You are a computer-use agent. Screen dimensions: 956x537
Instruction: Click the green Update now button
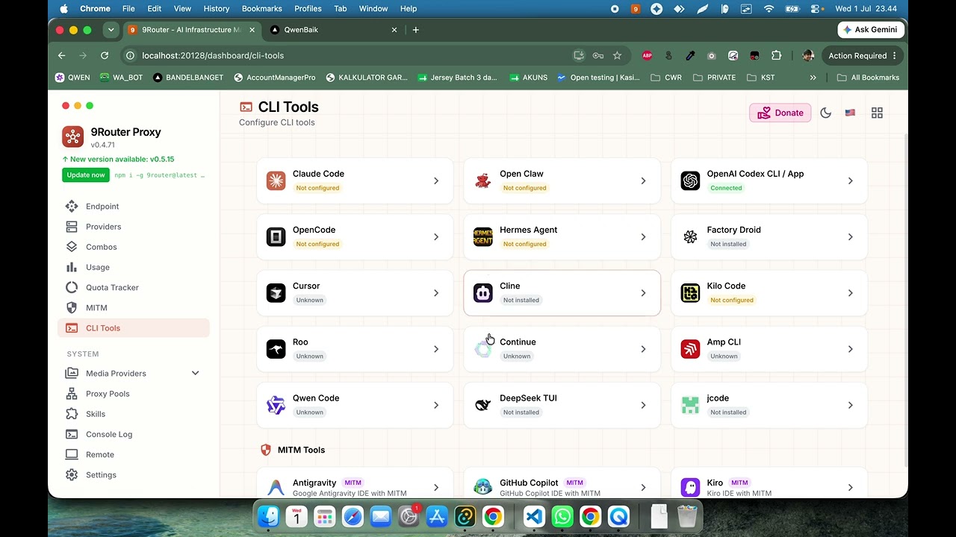click(x=86, y=175)
